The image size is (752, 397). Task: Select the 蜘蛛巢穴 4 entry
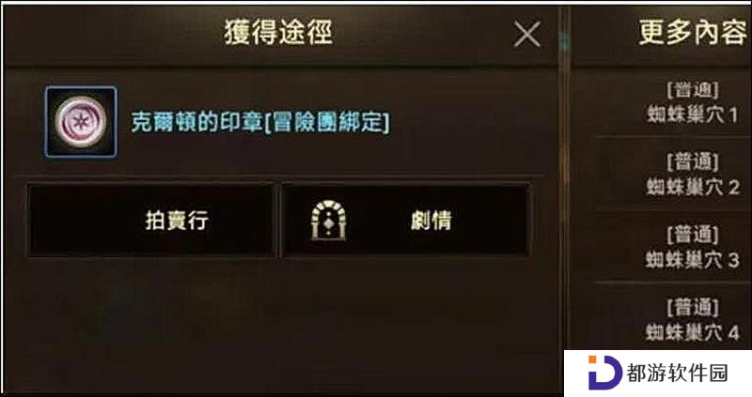point(692,332)
